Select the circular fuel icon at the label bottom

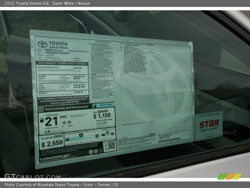pyautogui.click(x=92, y=152)
